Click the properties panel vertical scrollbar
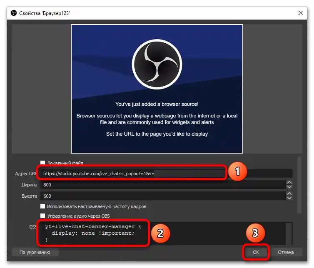The width and height of the screenshot is (314, 268). [299, 185]
